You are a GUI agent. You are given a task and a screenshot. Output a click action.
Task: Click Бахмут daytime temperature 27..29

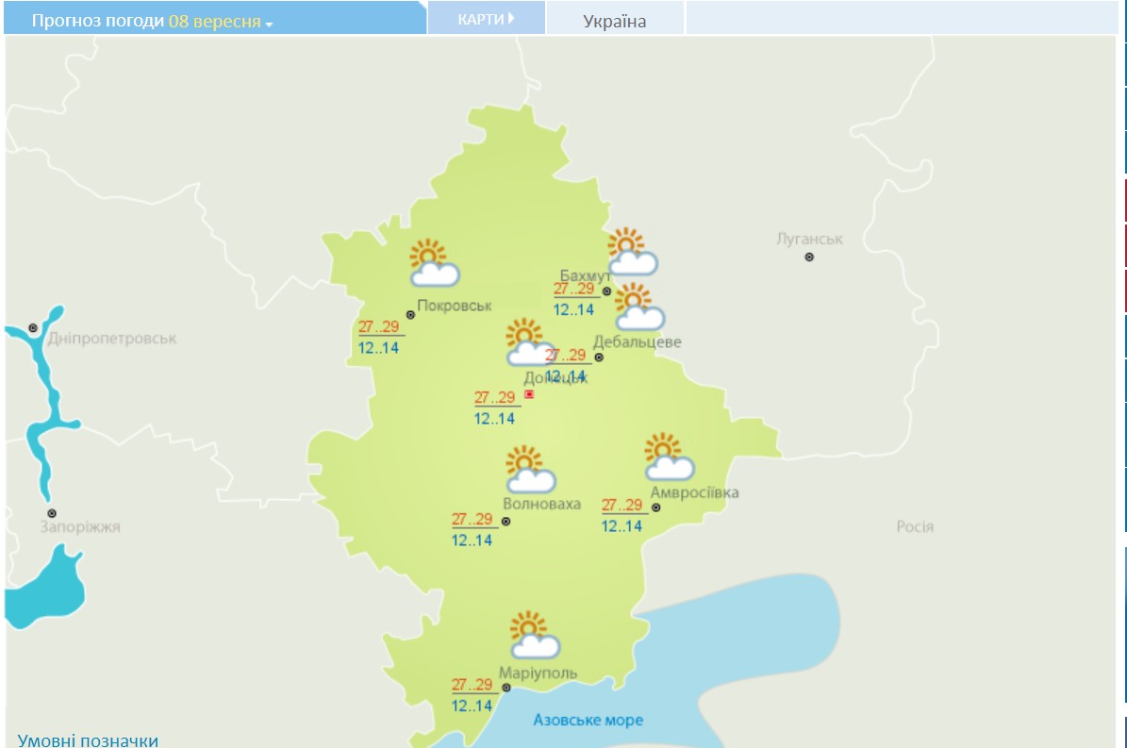pyautogui.click(x=574, y=289)
